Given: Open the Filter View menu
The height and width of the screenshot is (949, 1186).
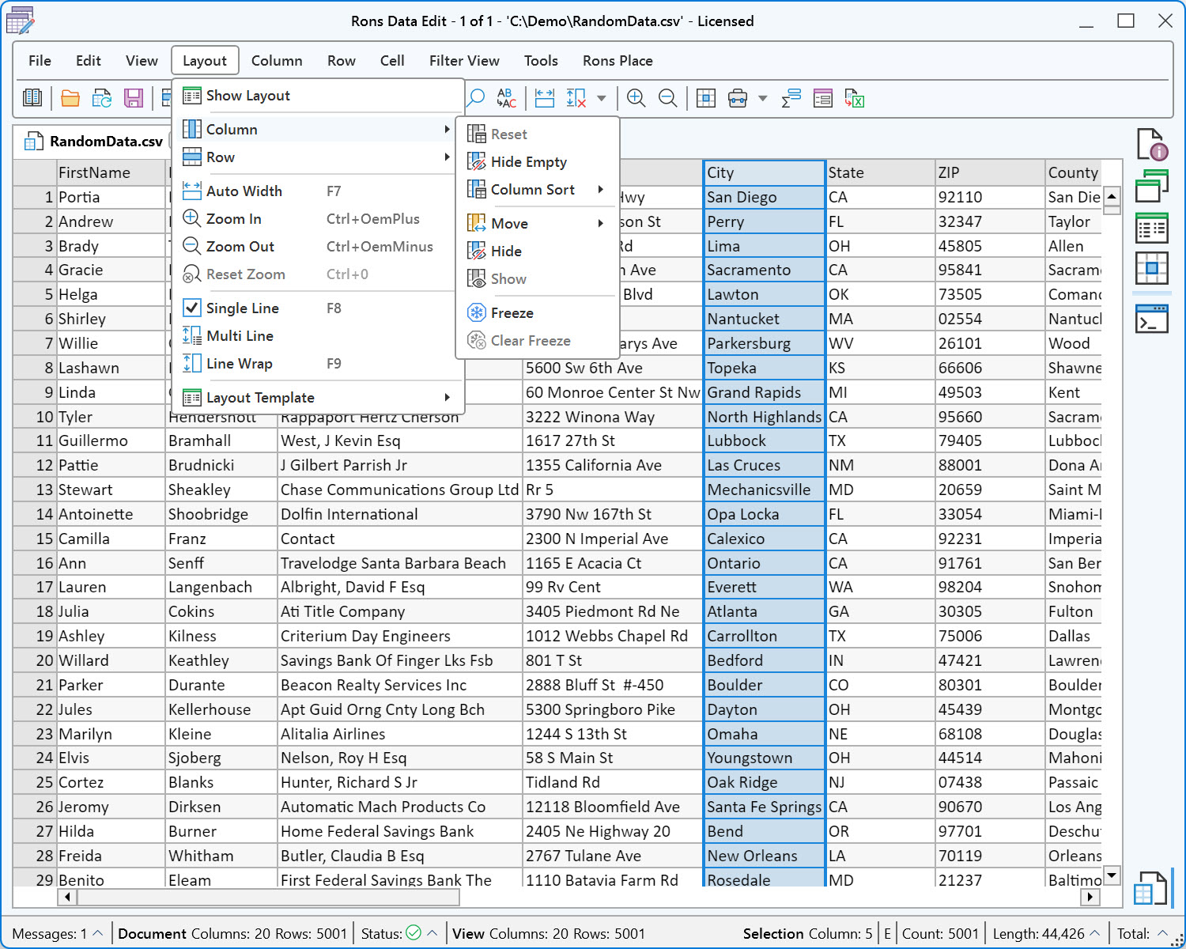Looking at the screenshot, I should (x=464, y=61).
